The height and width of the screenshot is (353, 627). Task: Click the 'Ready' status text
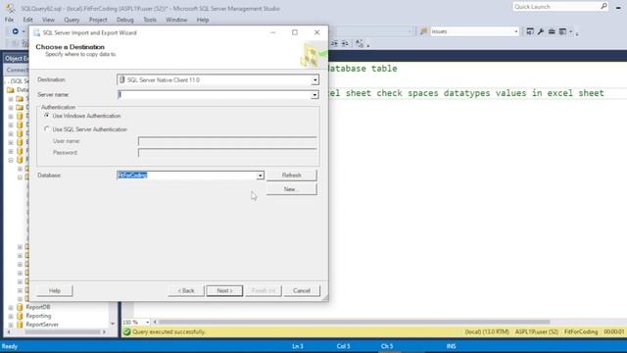click(10, 346)
